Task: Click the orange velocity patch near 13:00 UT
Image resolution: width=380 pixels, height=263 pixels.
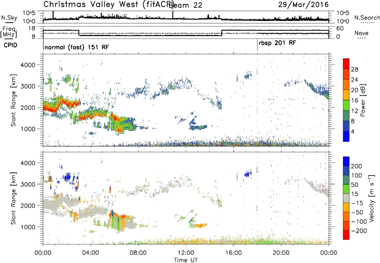Action: [x=199, y=225]
